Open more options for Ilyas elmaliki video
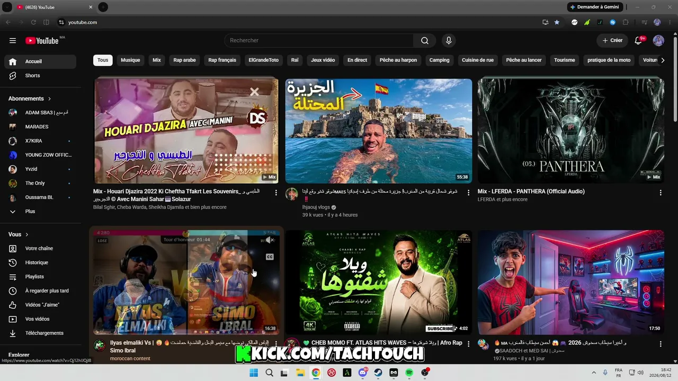 (276, 344)
